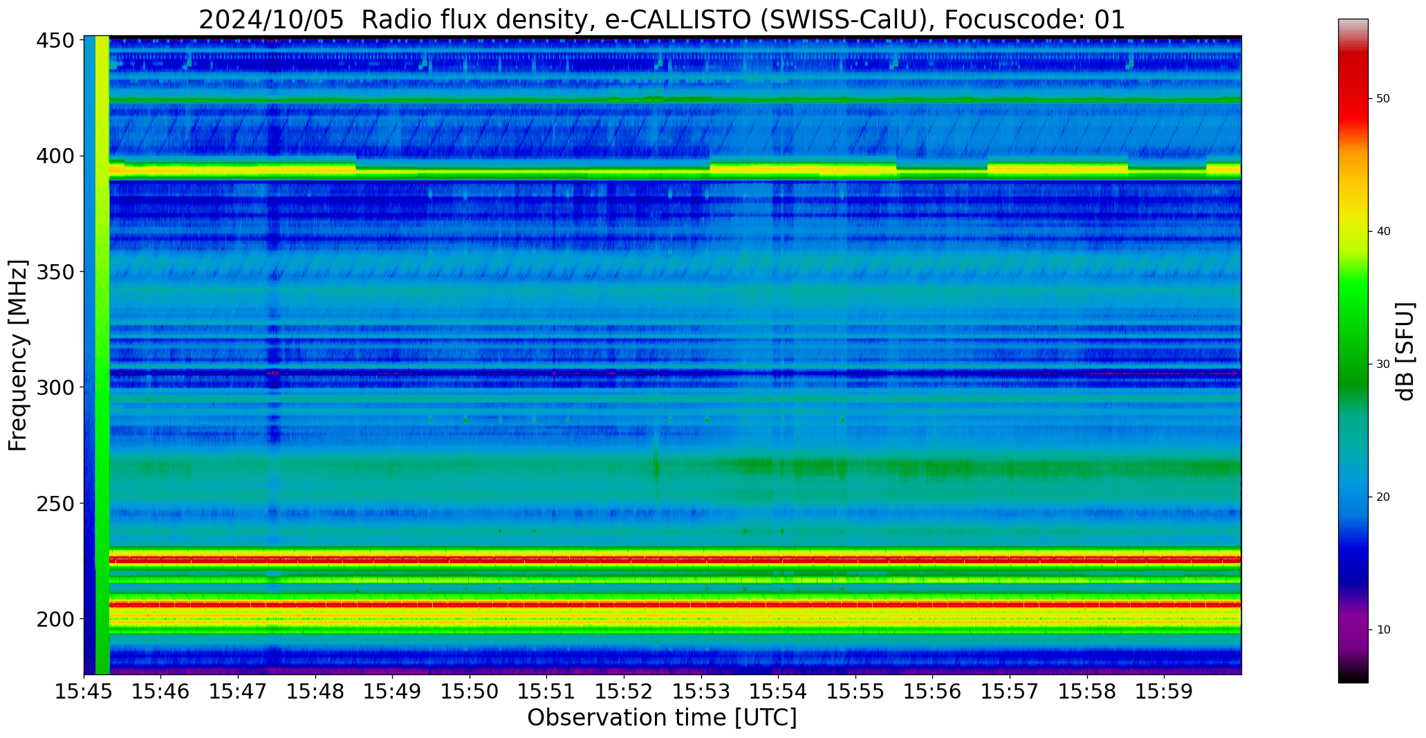Click the 15:46 time tick label
Image resolution: width=1426 pixels, height=738 pixels.
pyautogui.click(x=161, y=692)
